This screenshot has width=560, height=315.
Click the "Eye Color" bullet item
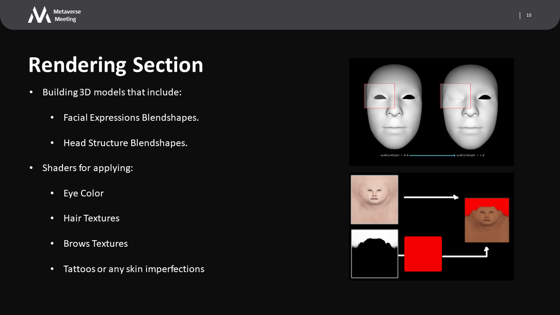pos(84,193)
